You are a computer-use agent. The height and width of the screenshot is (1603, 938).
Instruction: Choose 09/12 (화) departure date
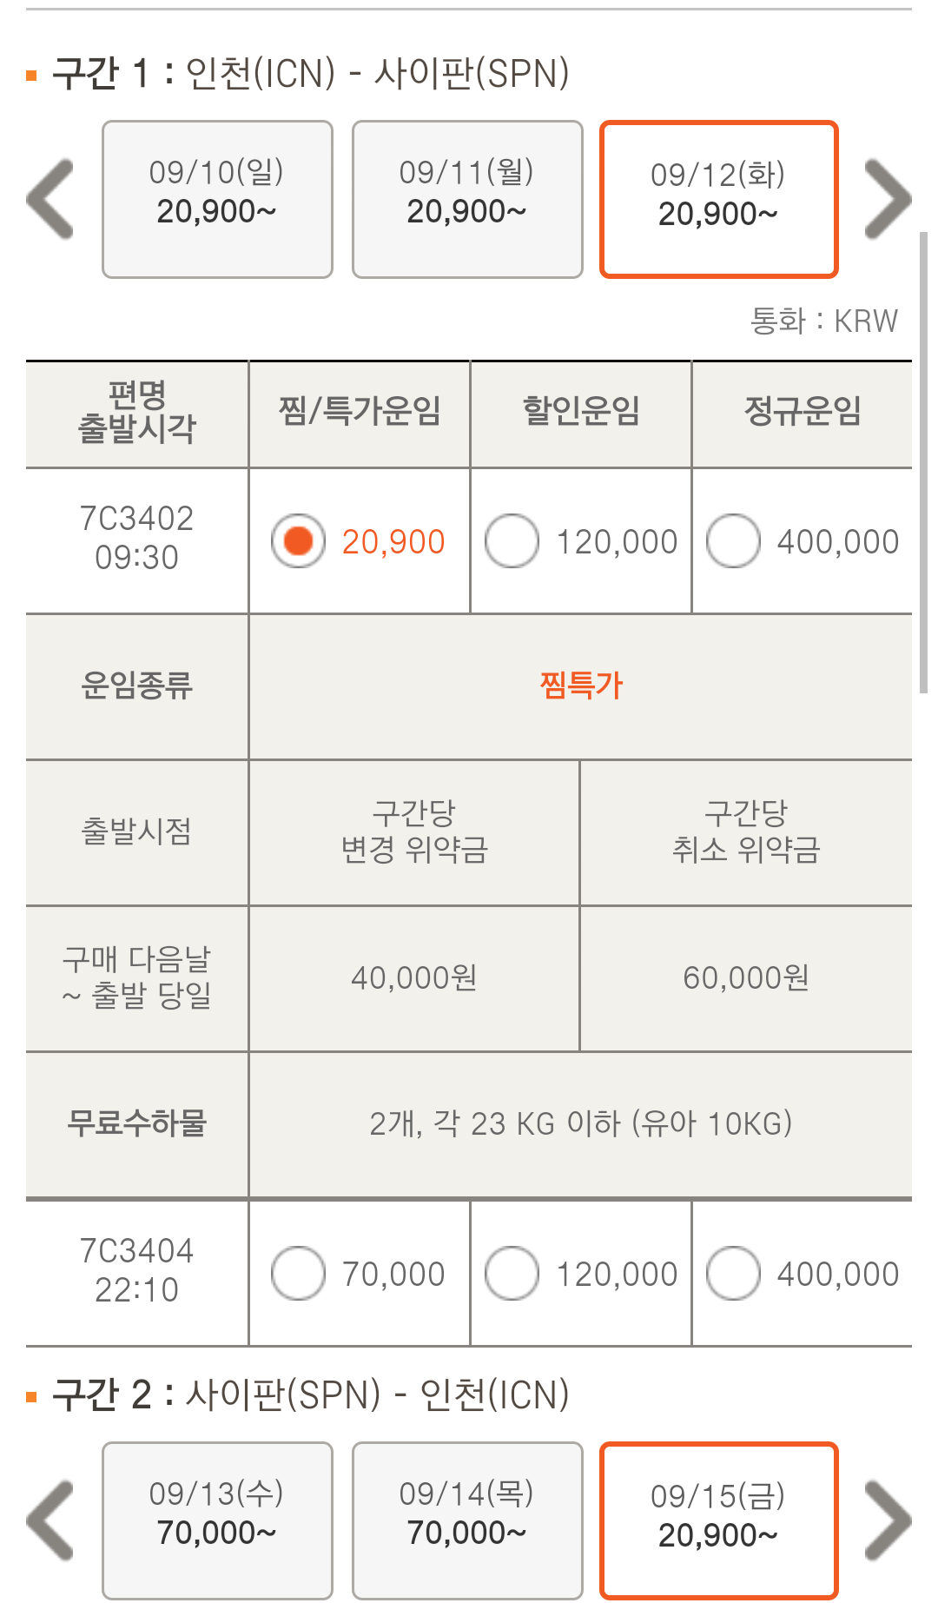[x=718, y=199]
